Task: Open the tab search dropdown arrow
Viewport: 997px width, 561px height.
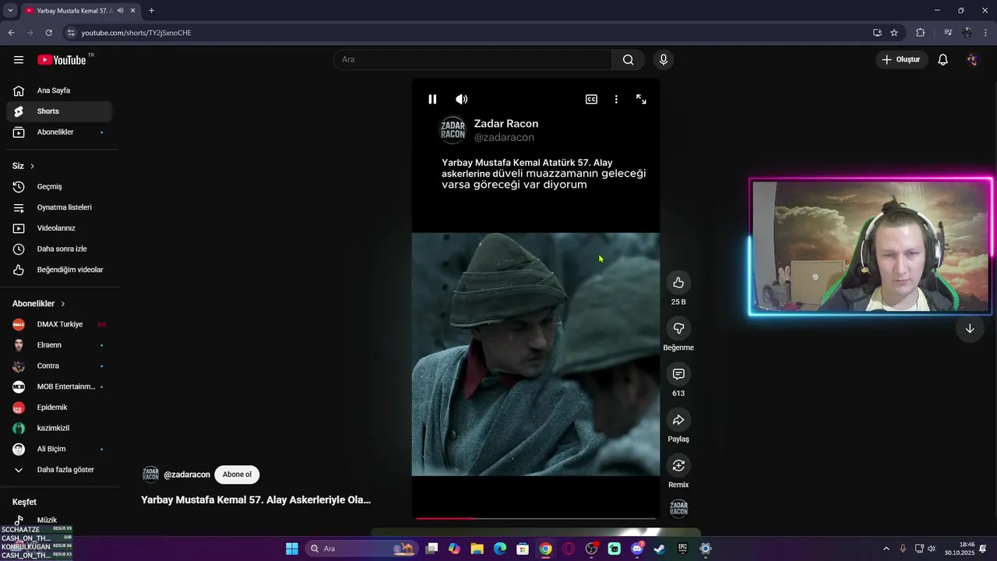Action: 10,11
